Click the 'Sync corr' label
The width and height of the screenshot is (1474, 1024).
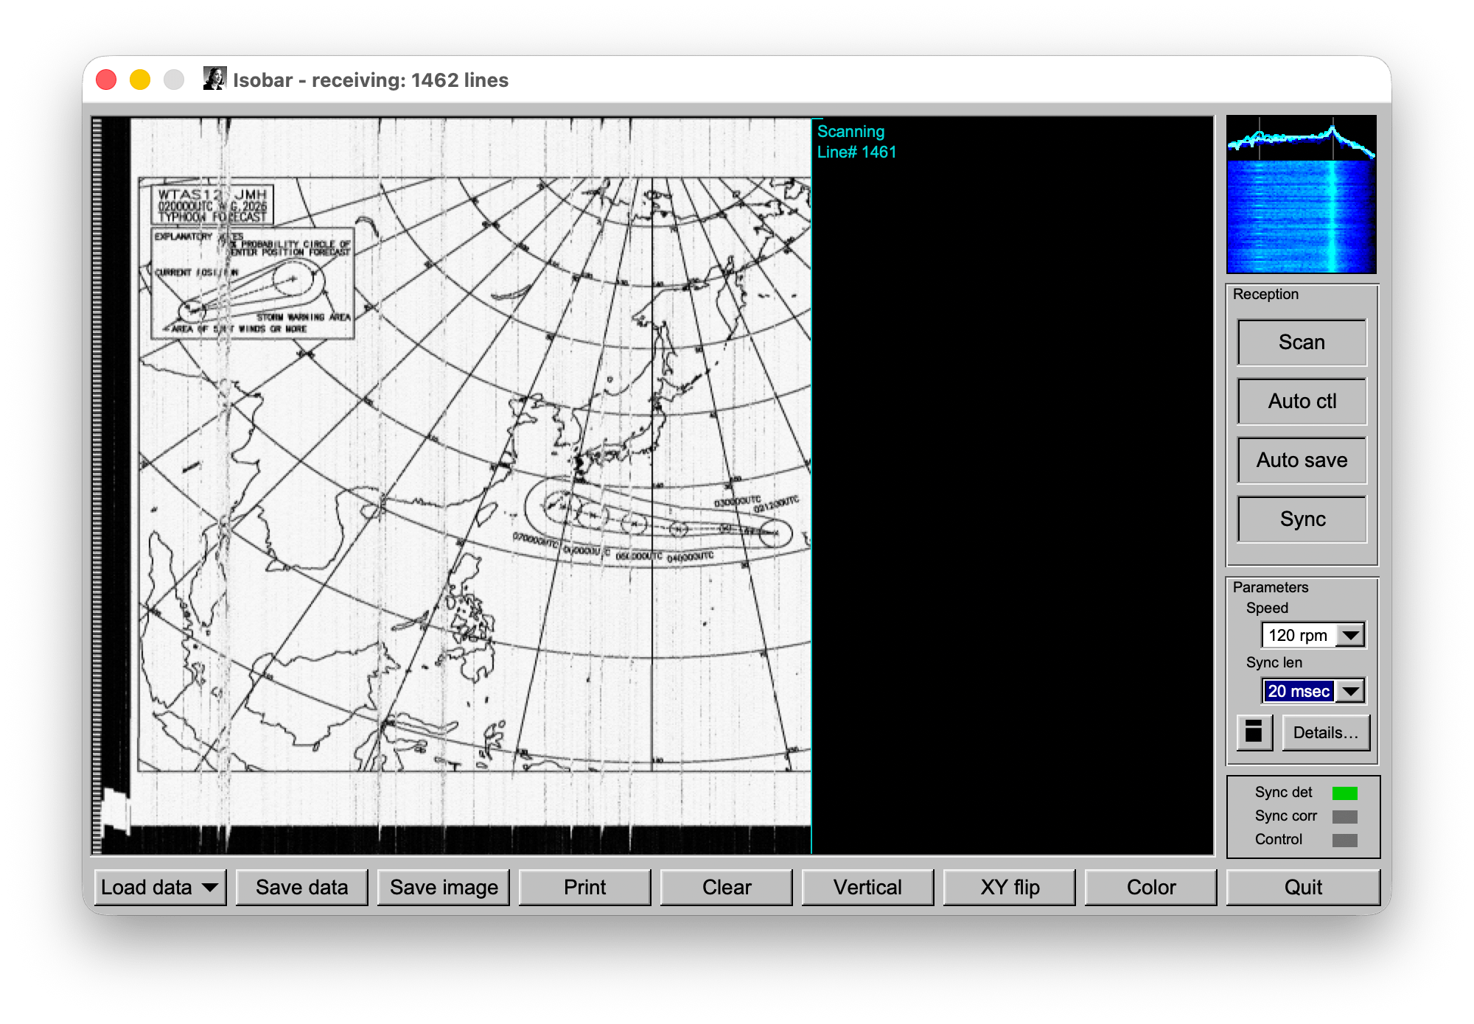[x=1285, y=816]
